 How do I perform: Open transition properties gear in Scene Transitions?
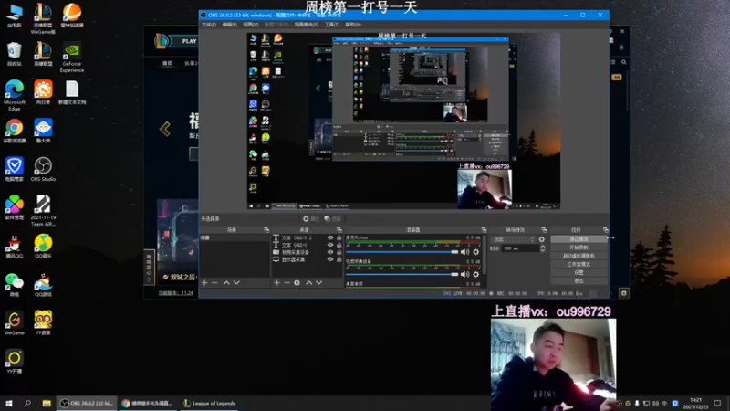click(x=541, y=239)
